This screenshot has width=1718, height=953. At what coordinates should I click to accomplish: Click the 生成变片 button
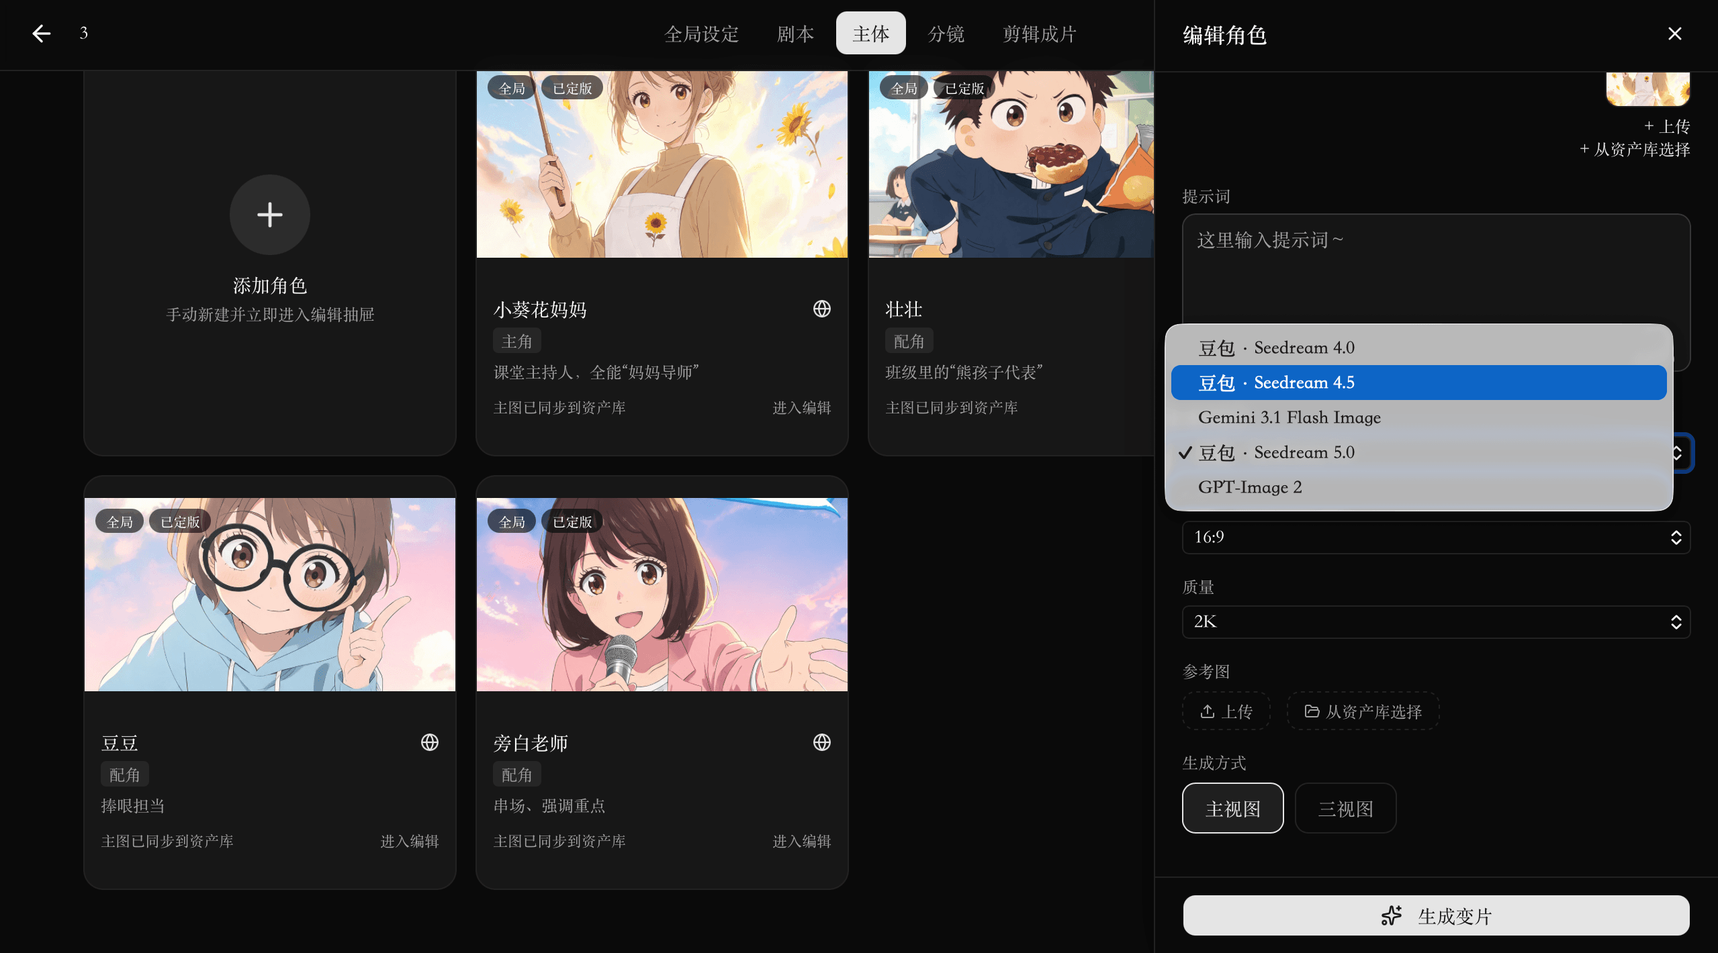click(x=1436, y=915)
